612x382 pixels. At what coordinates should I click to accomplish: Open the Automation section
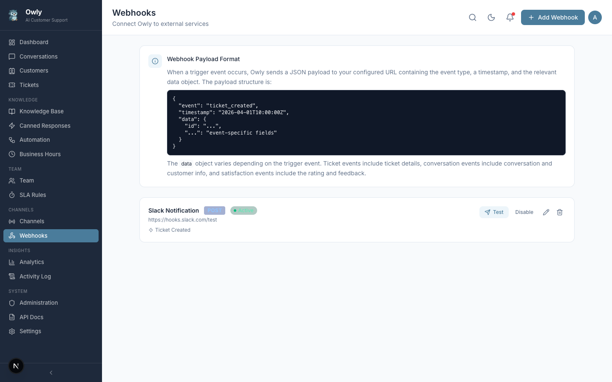(x=34, y=140)
